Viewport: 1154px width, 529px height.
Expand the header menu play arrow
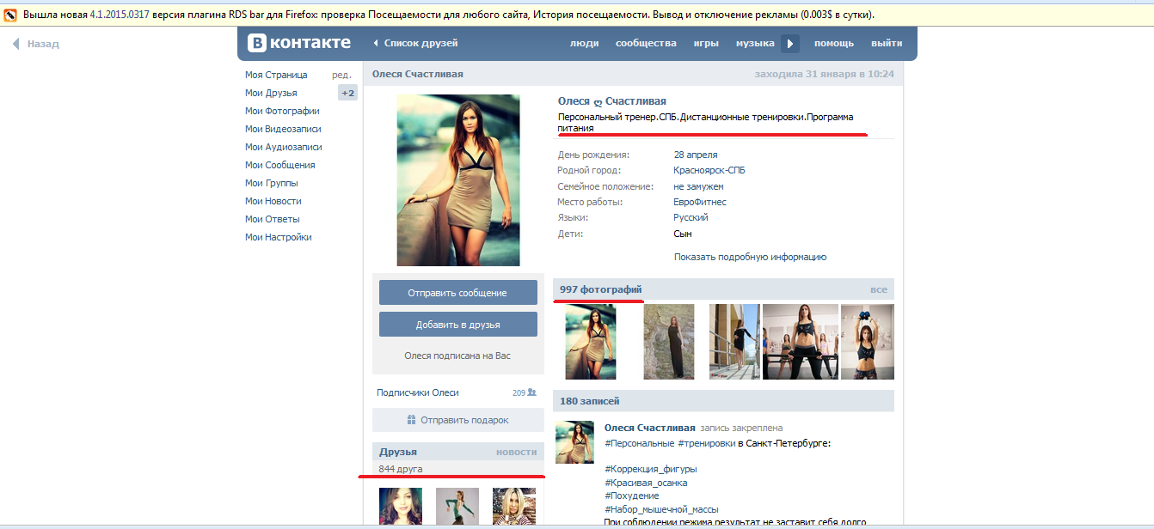[790, 44]
